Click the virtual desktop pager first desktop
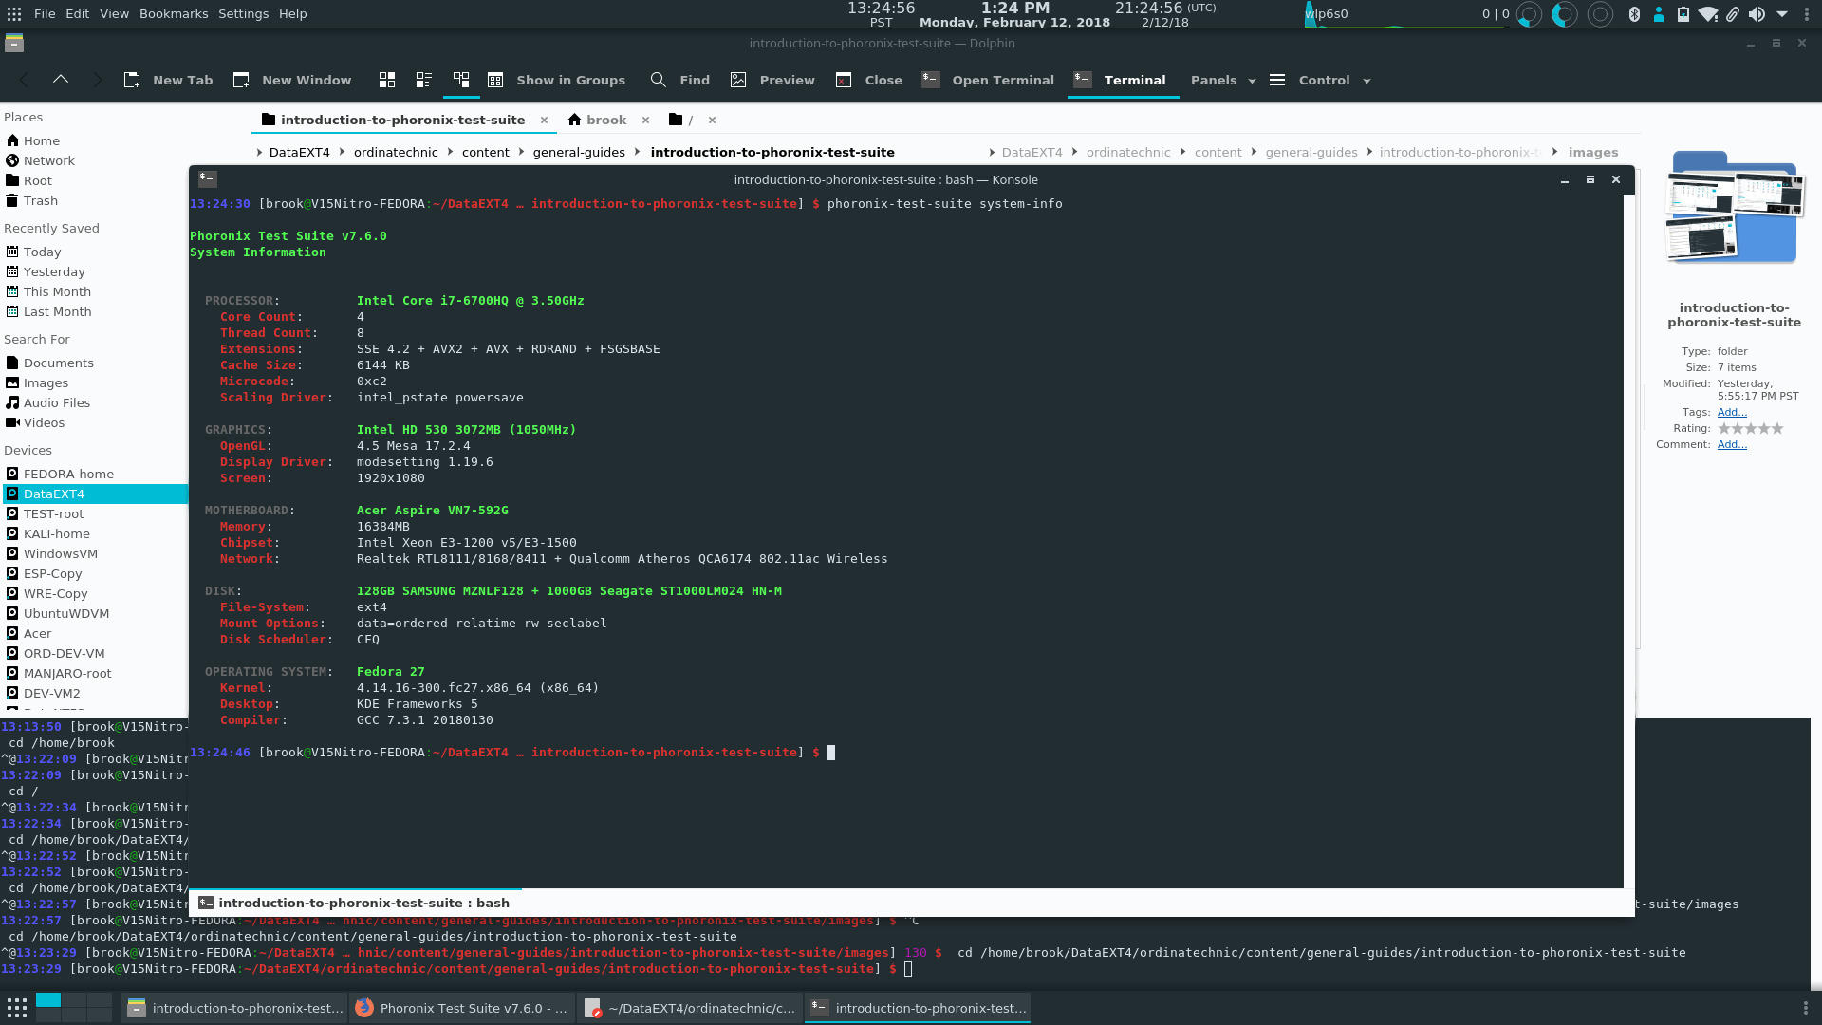The height and width of the screenshot is (1025, 1822). [48, 999]
